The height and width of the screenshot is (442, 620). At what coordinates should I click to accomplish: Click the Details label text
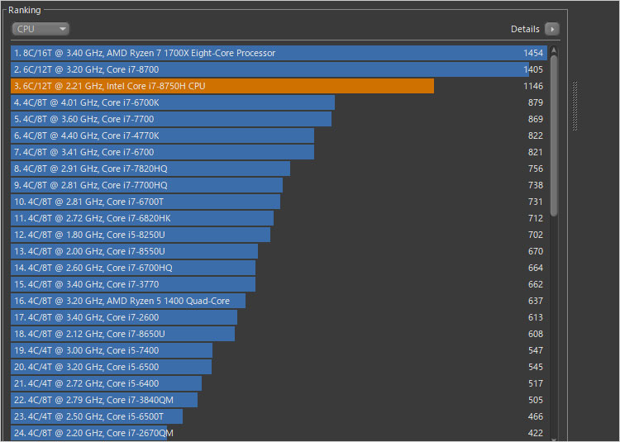pyautogui.click(x=525, y=29)
